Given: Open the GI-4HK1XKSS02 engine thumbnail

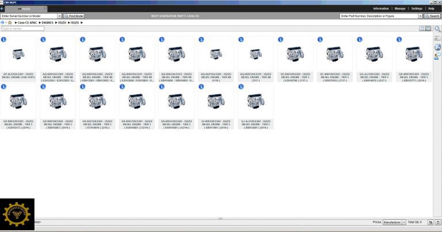Looking at the screenshot, I should tap(216, 101).
